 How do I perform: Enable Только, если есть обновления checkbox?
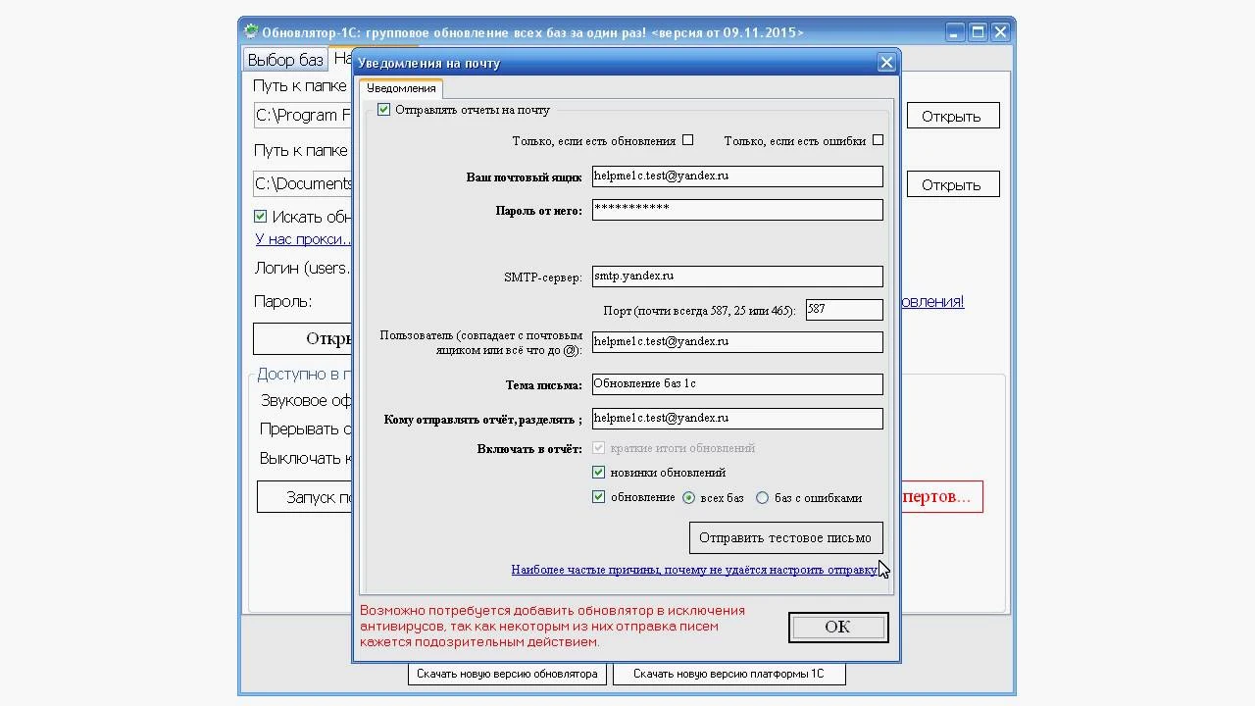click(687, 140)
